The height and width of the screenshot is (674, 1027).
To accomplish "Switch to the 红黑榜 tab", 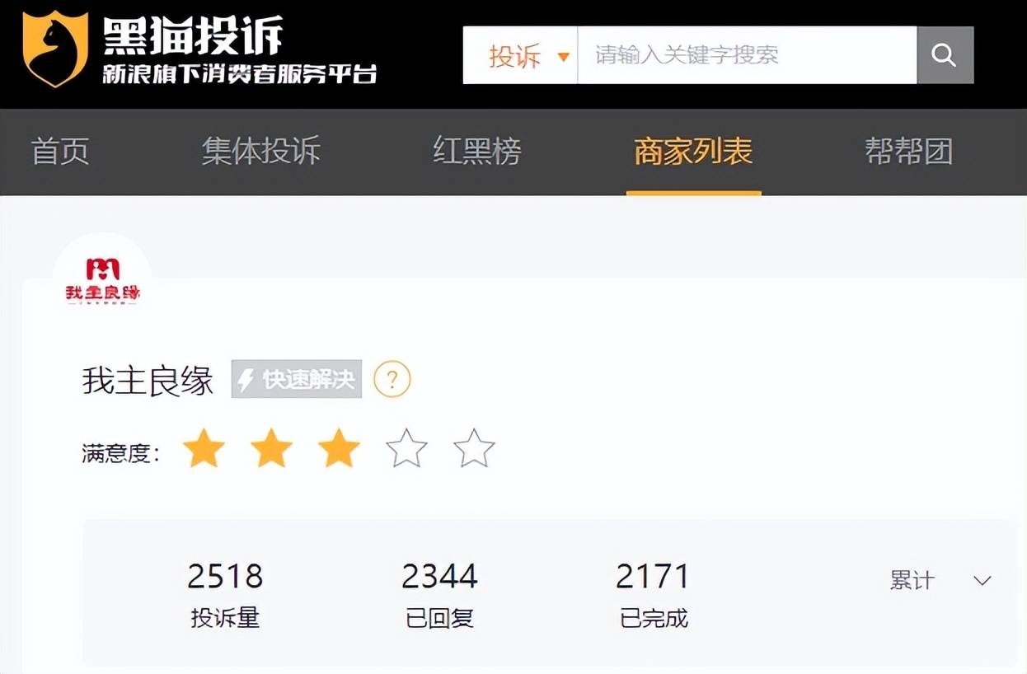I will tap(477, 152).
